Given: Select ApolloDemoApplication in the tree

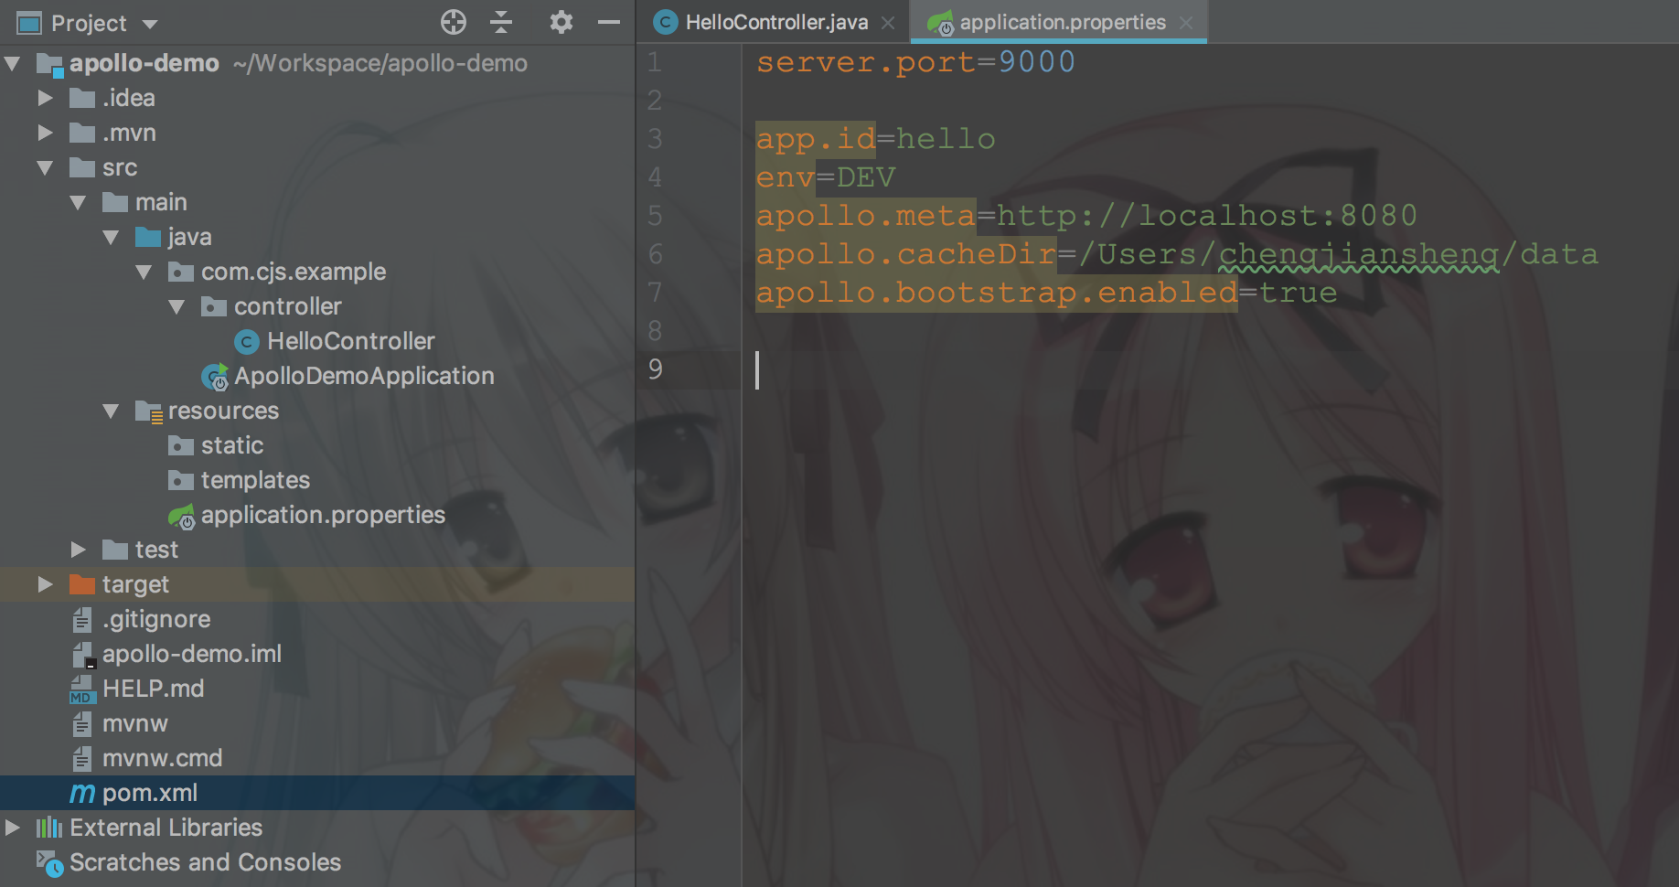Looking at the screenshot, I should tap(364, 376).
